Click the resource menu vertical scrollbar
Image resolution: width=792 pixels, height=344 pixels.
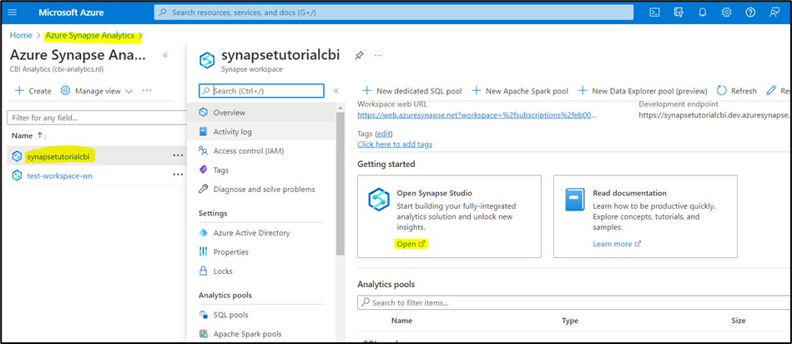(341, 182)
